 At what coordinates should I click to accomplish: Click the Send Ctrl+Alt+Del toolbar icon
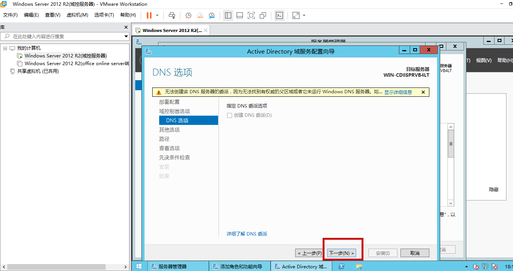click(172, 15)
